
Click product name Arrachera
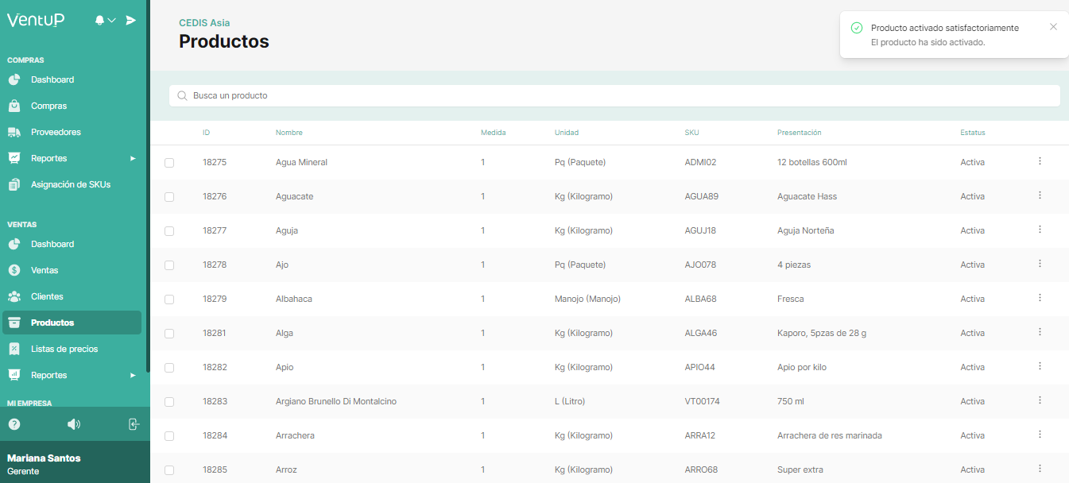295,435
